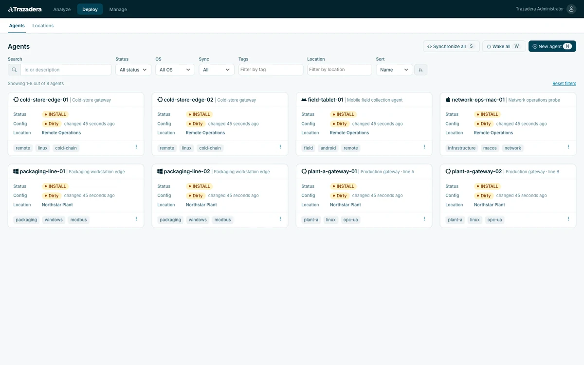Click Wake all button
Screen dimensions: 584x365
coord(504,46)
